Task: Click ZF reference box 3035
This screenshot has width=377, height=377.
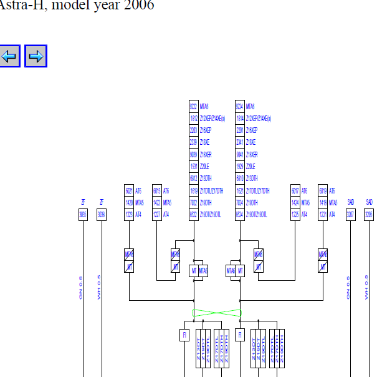Action: [x=83, y=215]
